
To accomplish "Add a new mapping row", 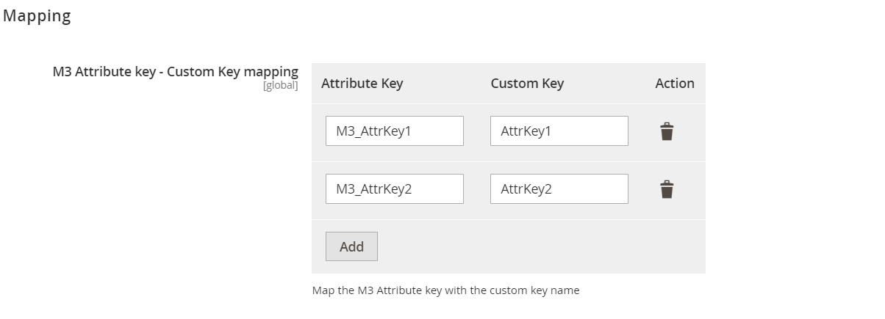I will click(x=351, y=246).
